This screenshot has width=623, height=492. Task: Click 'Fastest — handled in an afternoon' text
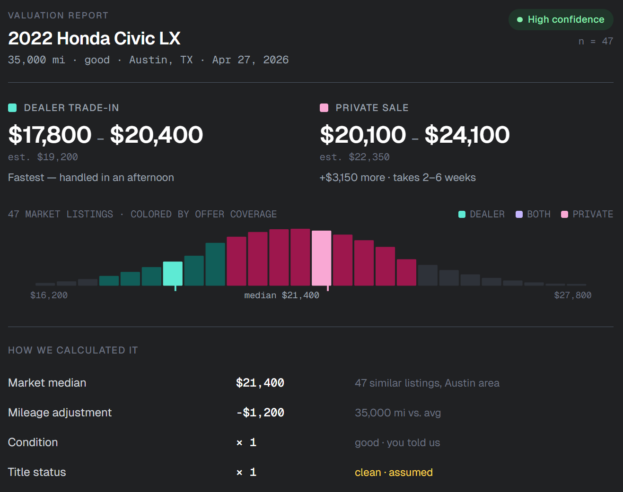point(91,178)
